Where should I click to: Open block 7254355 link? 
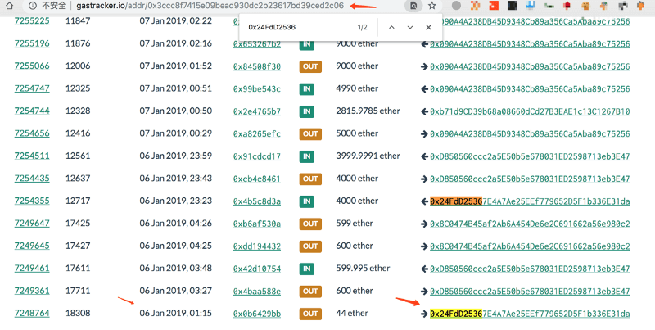pos(32,201)
